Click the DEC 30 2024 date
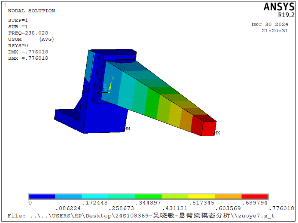Screen dimensions: 298x223 (x=270, y=24)
